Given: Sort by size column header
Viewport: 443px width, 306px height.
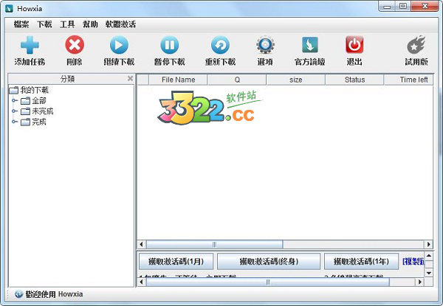Looking at the screenshot, I should [295, 80].
